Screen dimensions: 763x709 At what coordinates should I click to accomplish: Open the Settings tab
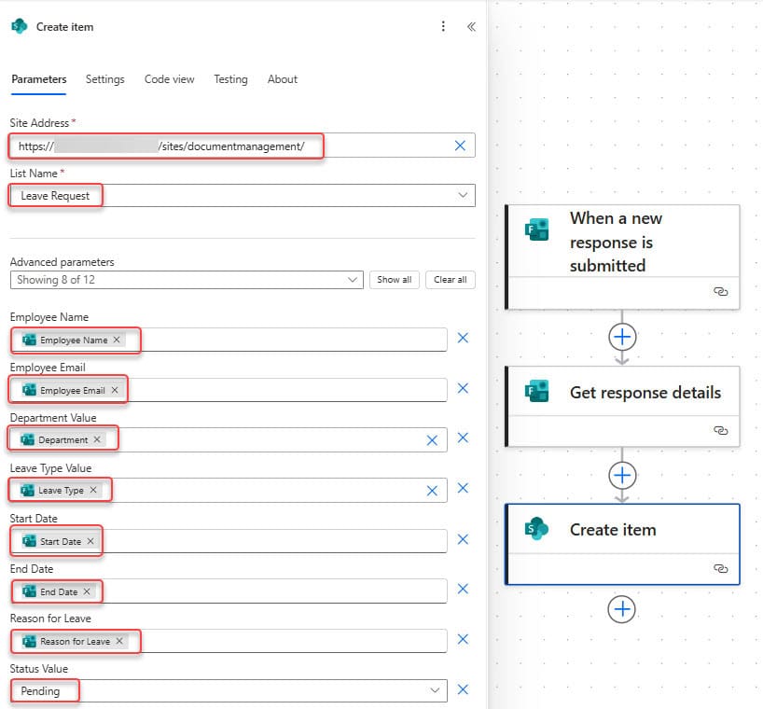[104, 79]
